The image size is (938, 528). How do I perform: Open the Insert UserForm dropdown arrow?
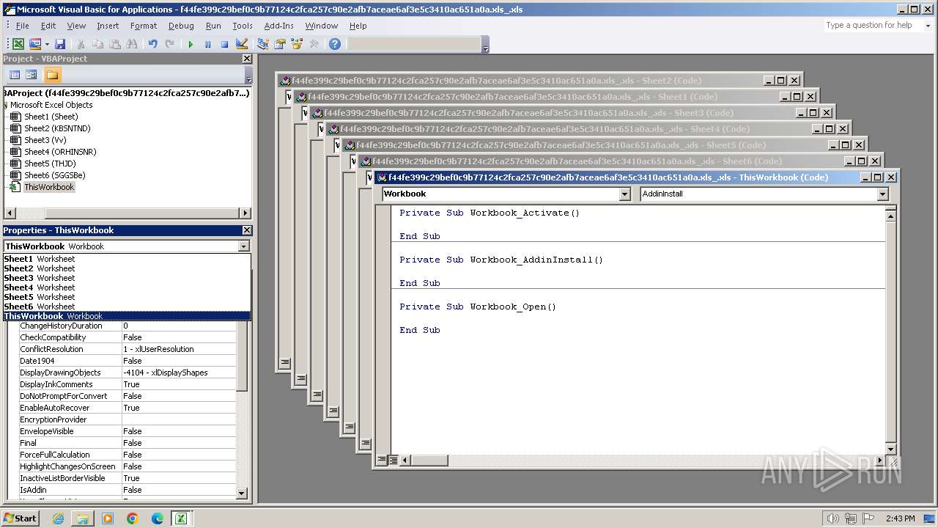click(x=47, y=44)
